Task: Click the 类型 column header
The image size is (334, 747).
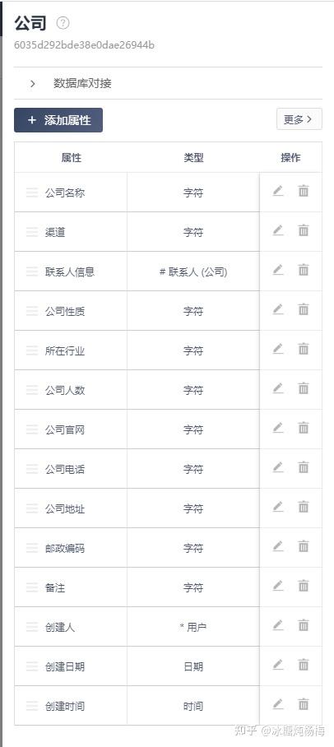Action: pos(193,158)
